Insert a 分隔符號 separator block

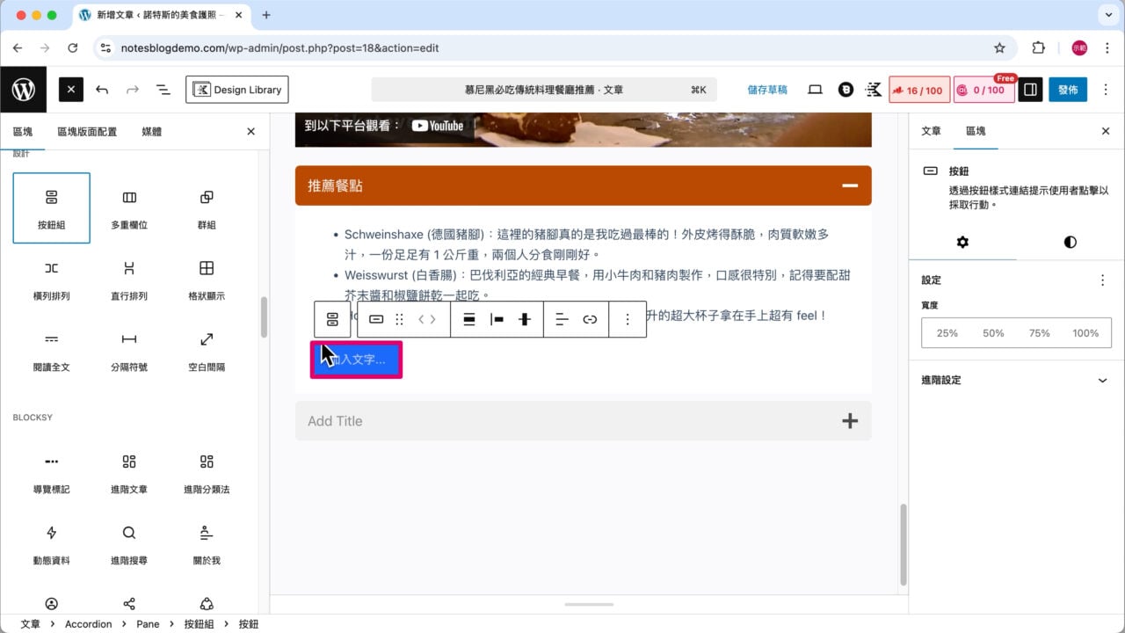point(128,350)
